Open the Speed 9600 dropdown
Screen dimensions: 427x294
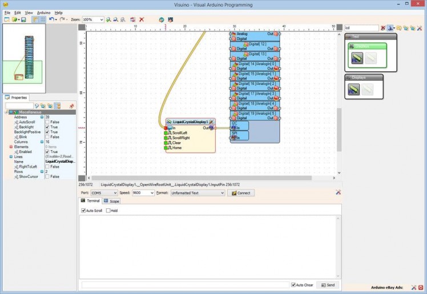151,193
